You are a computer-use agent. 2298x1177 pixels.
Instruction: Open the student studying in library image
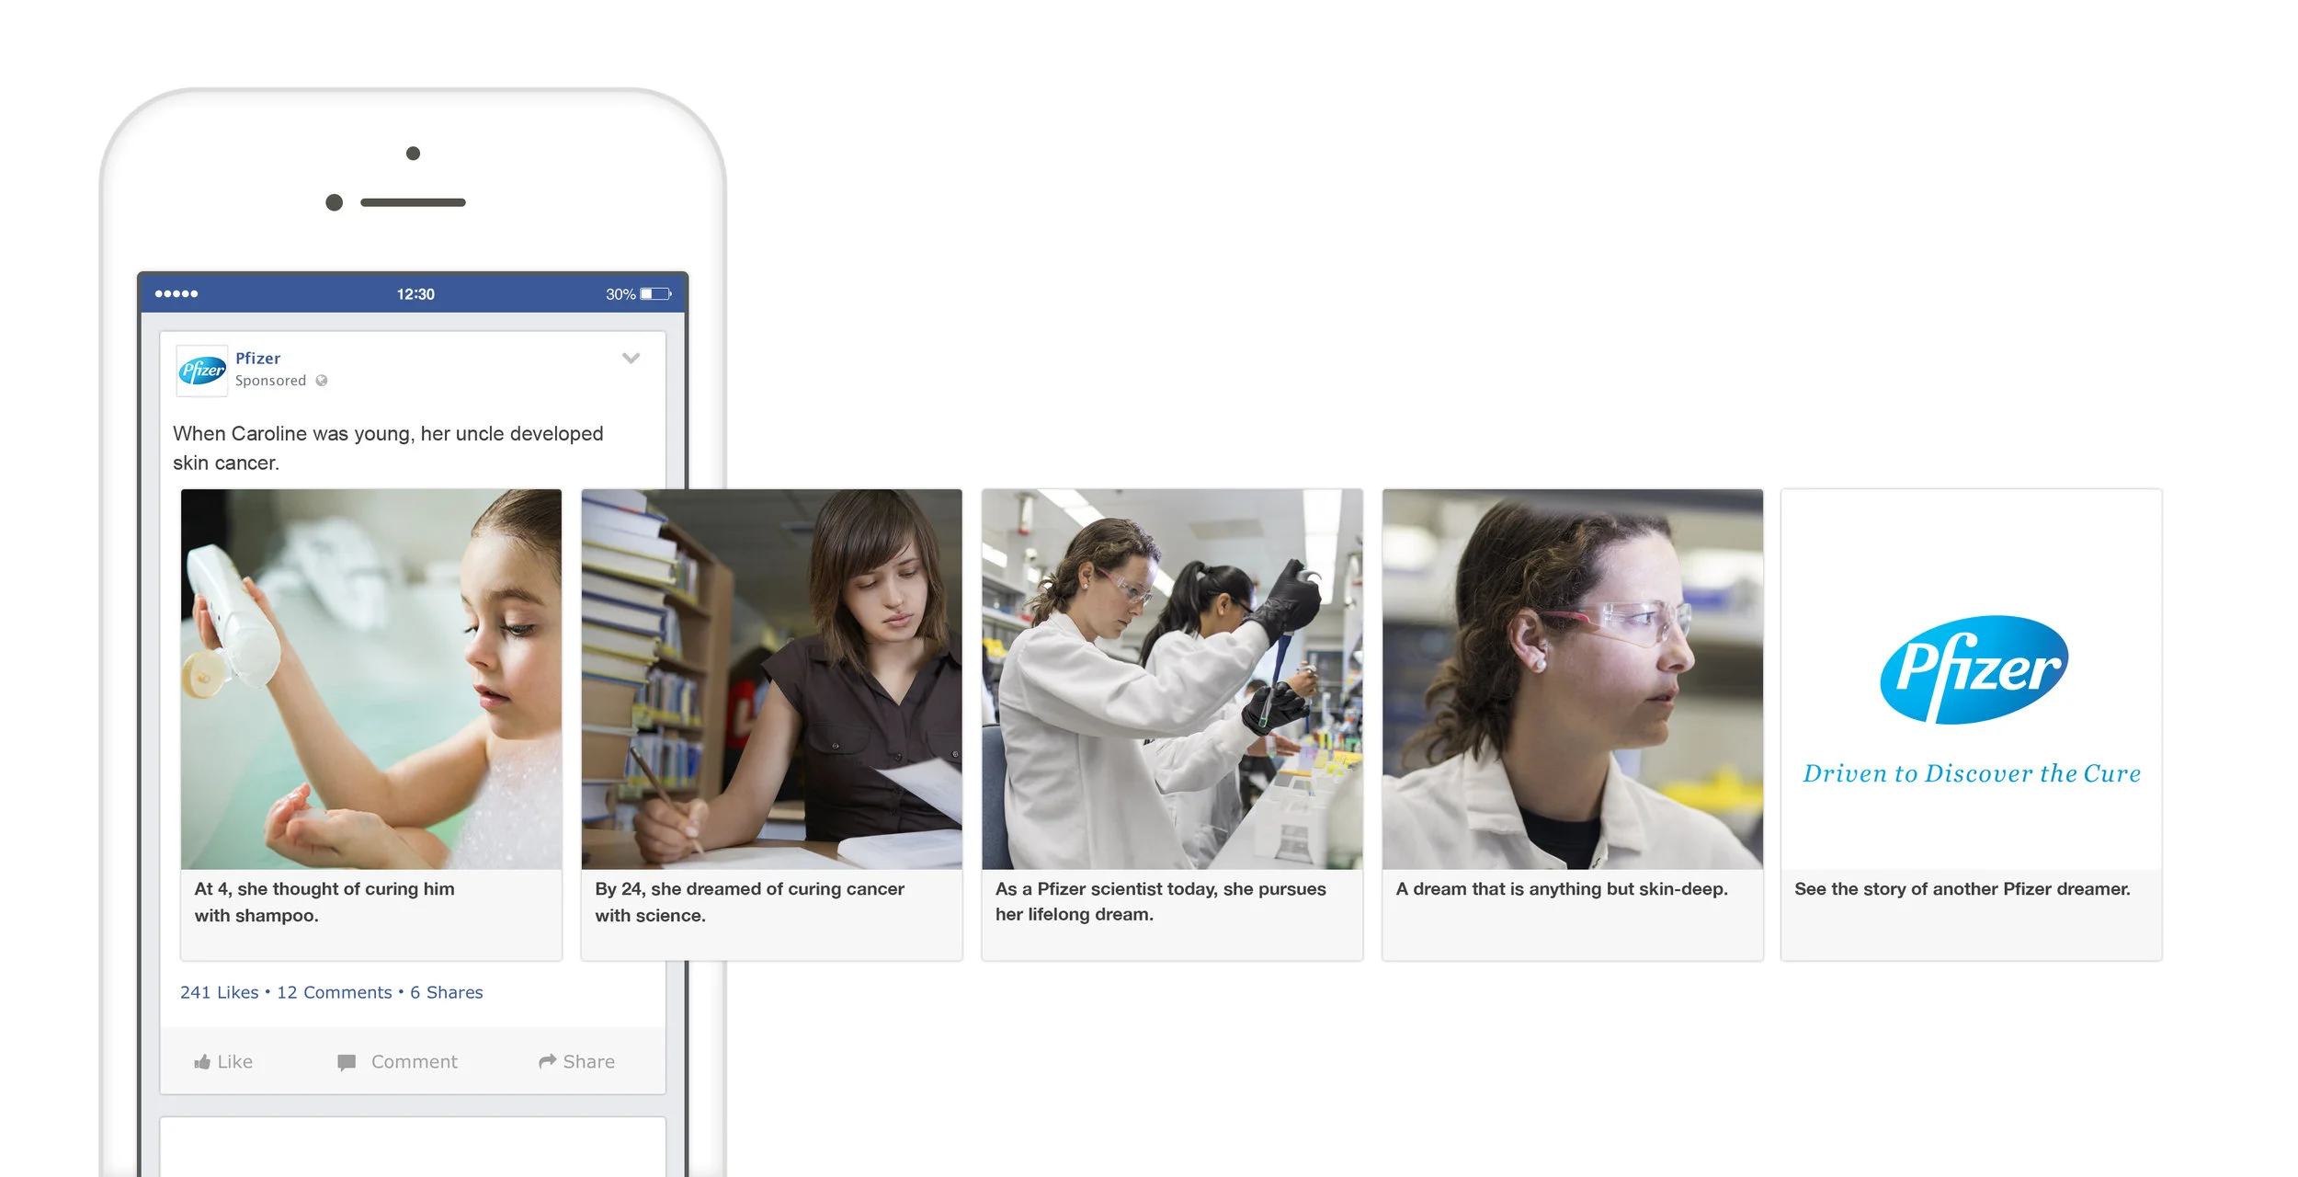tap(772, 679)
